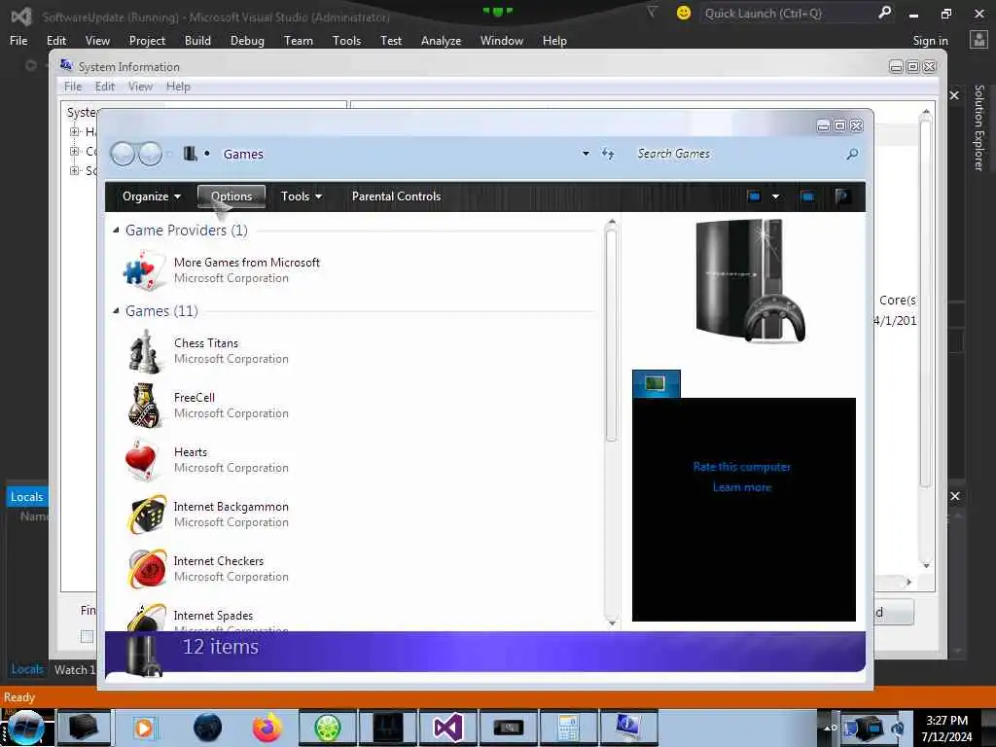The width and height of the screenshot is (996, 747).
Task: Open FreeCell game icon
Action: pos(144,406)
